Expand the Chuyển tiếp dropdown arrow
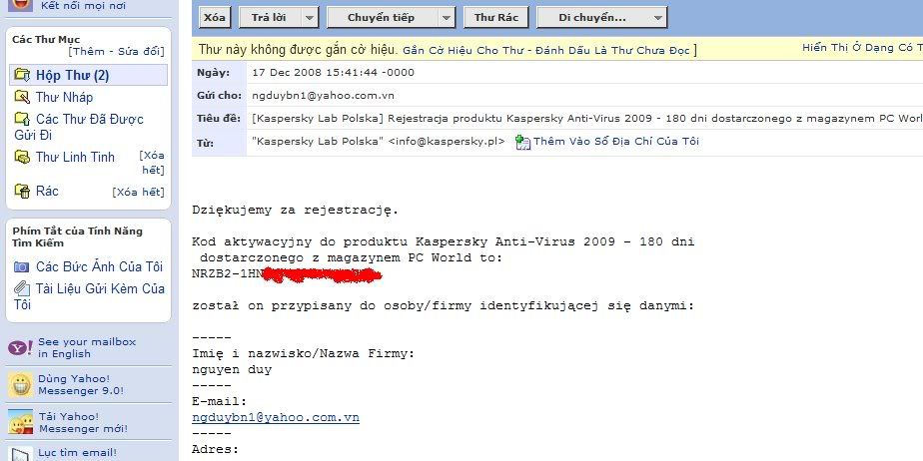 (x=447, y=18)
